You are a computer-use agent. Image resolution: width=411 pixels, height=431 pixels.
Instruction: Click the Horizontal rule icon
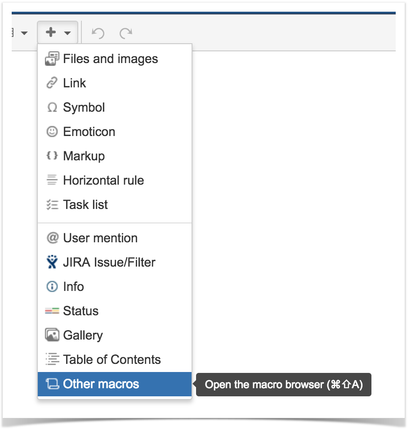[52, 180]
